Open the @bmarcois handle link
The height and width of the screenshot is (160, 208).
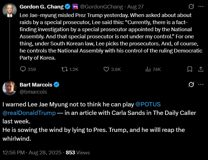point(33,92)
